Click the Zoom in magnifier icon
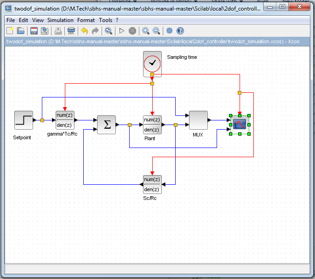Viewport: 315px width, 279px height. pyautogui.click(x=146, y=31)
